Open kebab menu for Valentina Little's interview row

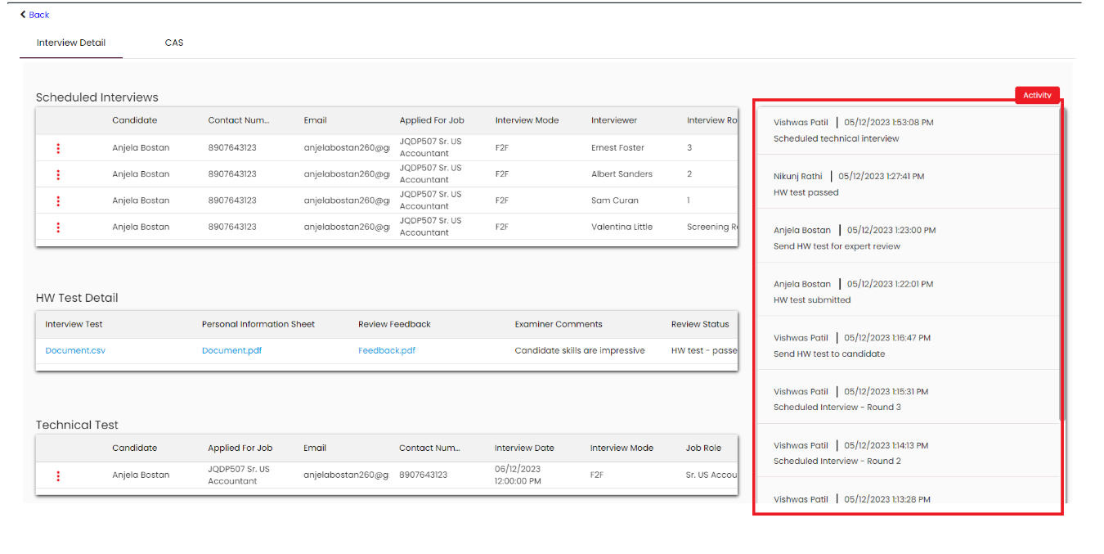click(58, 227)
